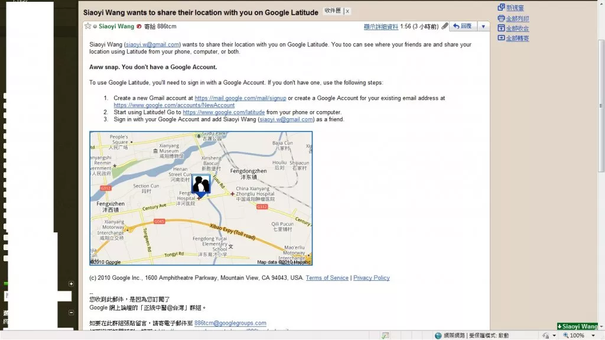Viewport: 605px width, 340px height.
Task: Click the Siaoyi Wang sender name
Action: (x=116, y=26)
